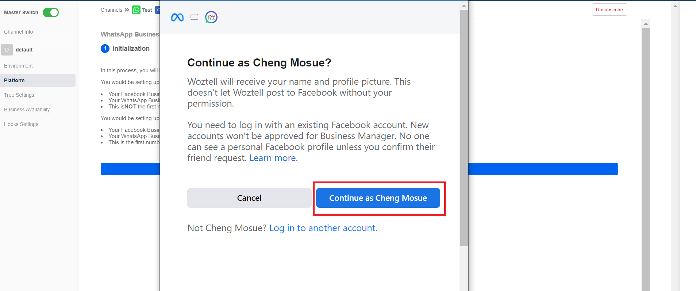The width and height of the screenshot is (696, 291).
Task: Go to Business Availability settings
Action: pyautogui.click(x=27, y=110)
